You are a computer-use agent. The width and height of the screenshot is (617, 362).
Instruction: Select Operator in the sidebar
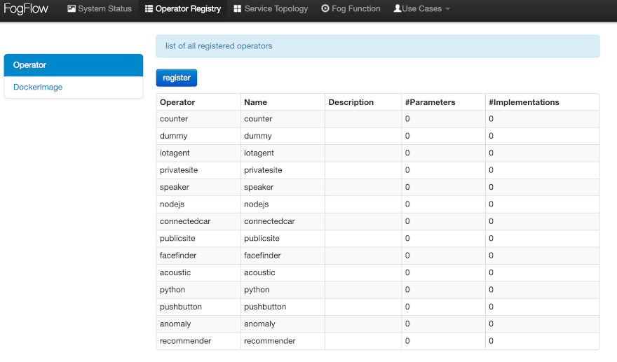pyautogui.click(x=74, y=65)
